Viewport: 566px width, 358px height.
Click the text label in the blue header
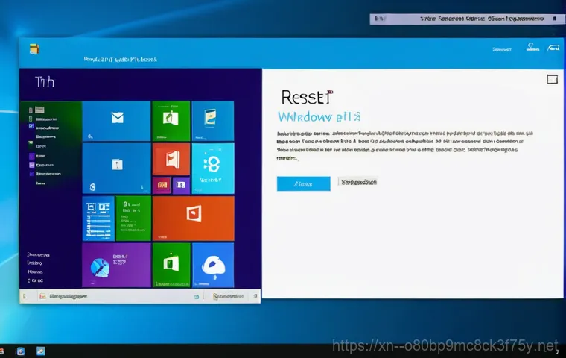tap(119, 57)
